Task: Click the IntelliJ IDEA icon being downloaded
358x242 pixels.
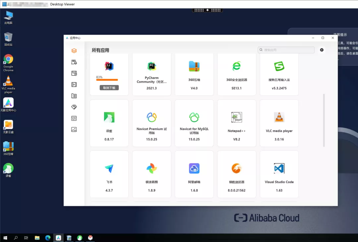Action: (x=109, y=66)
